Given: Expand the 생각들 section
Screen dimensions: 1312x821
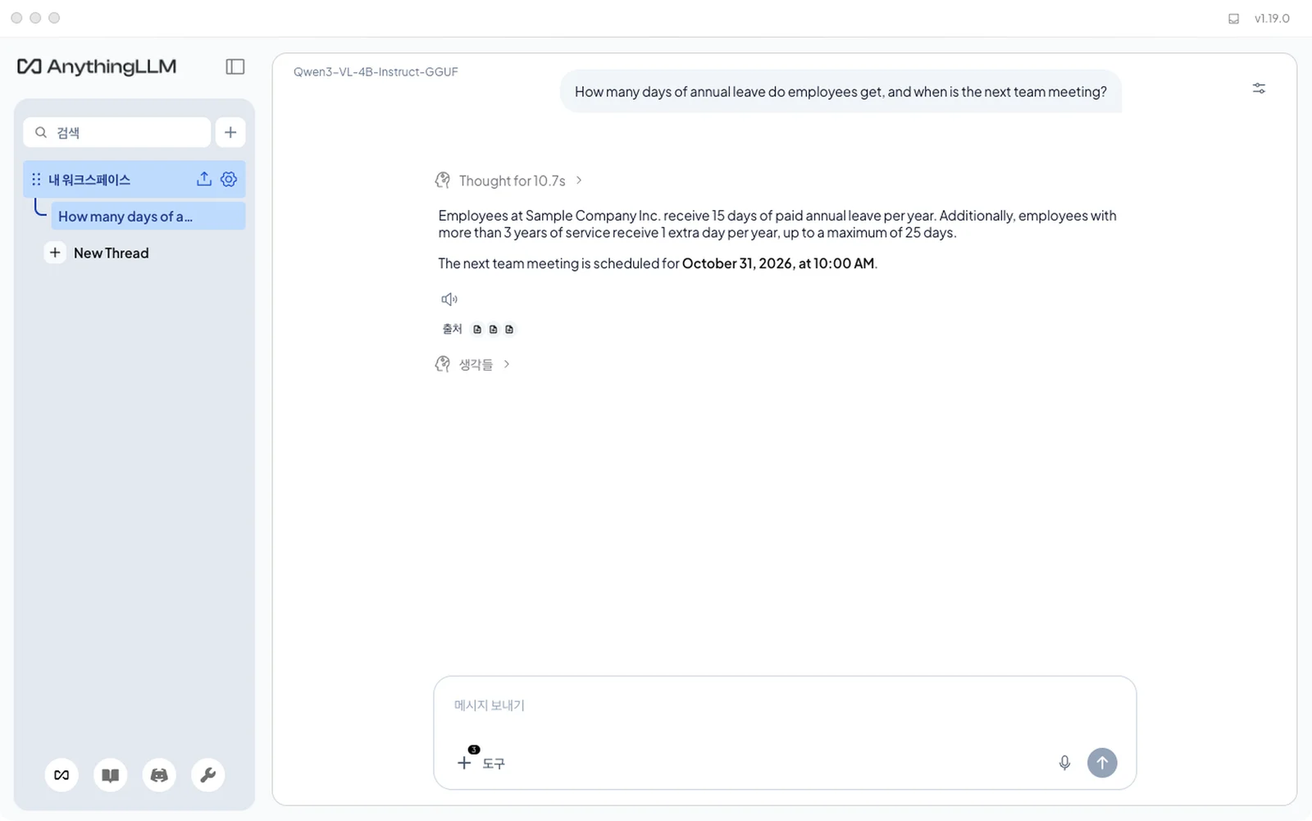Looking at the screenshot, I should (472, 364).
